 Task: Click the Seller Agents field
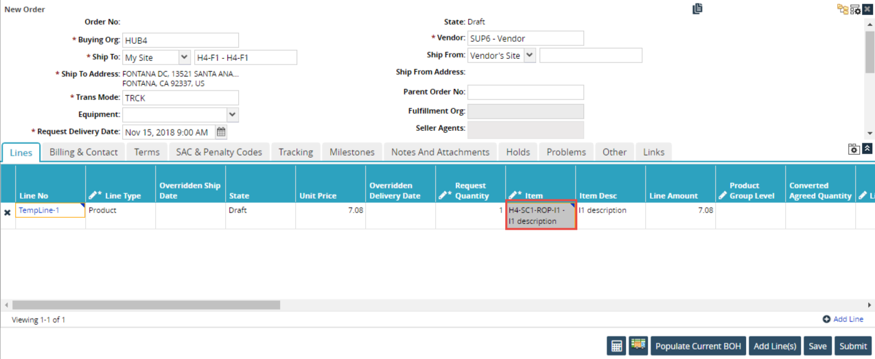pyautogui.click(x=526, y=129)
